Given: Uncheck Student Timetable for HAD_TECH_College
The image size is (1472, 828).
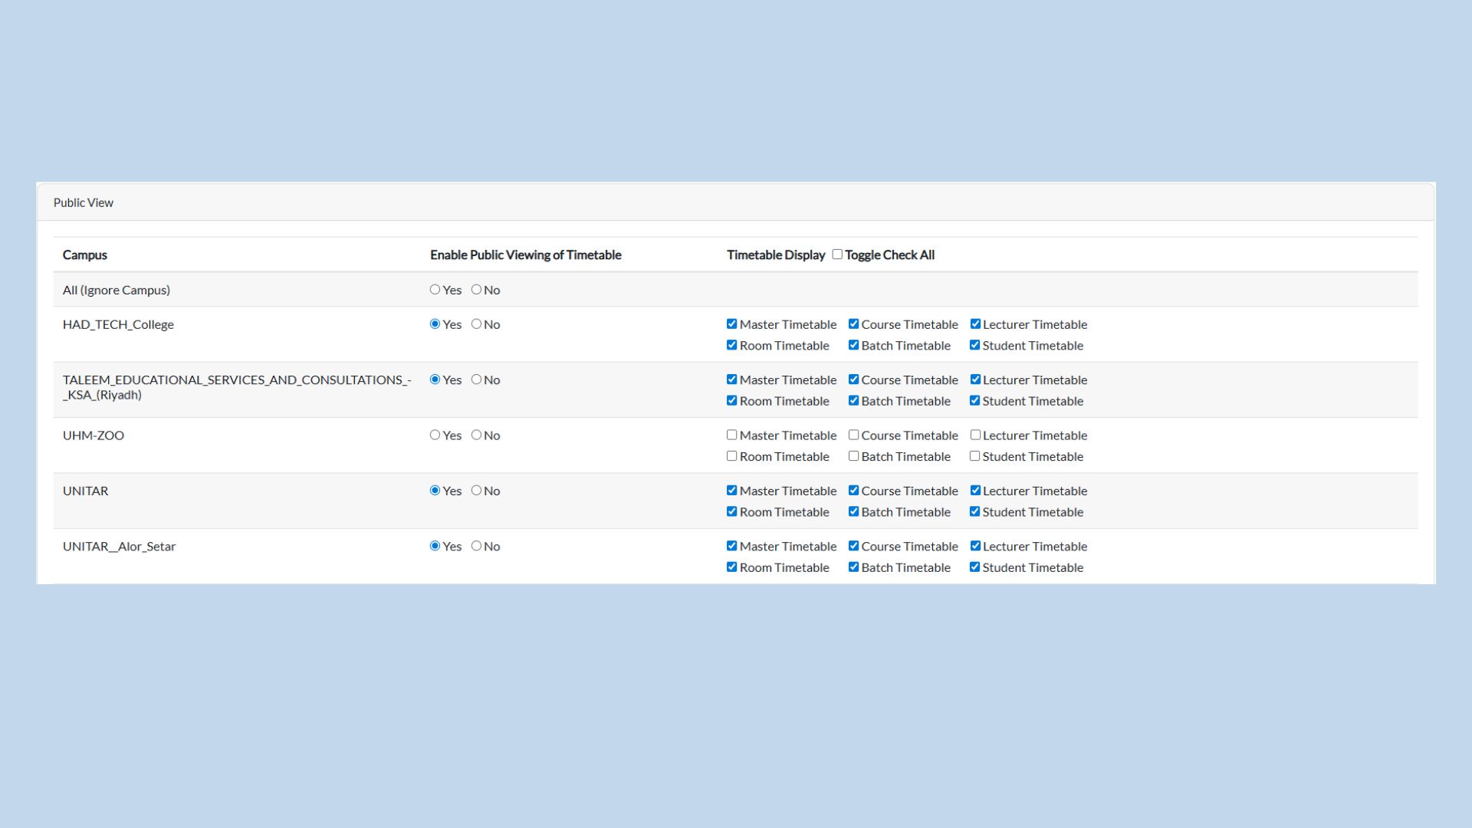Looking at the screenshot, I should click(974, 346).
